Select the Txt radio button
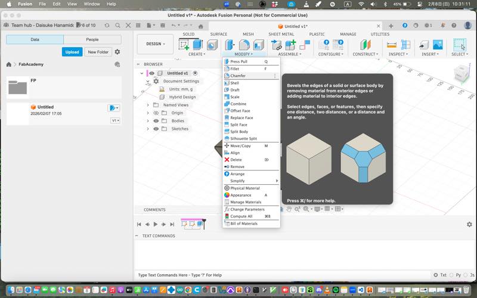477x298 pixels. (436, 275)
